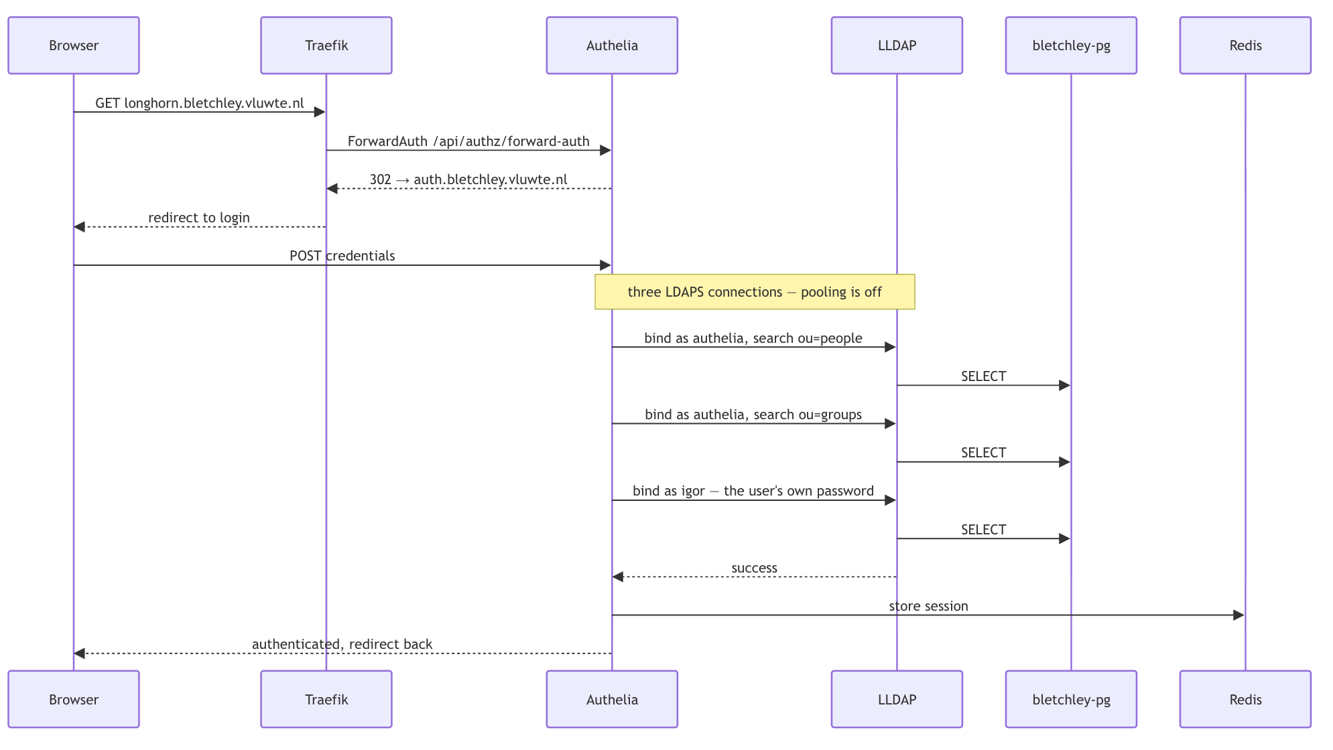Click the SELECT label below ou=people search

[984, 376]
